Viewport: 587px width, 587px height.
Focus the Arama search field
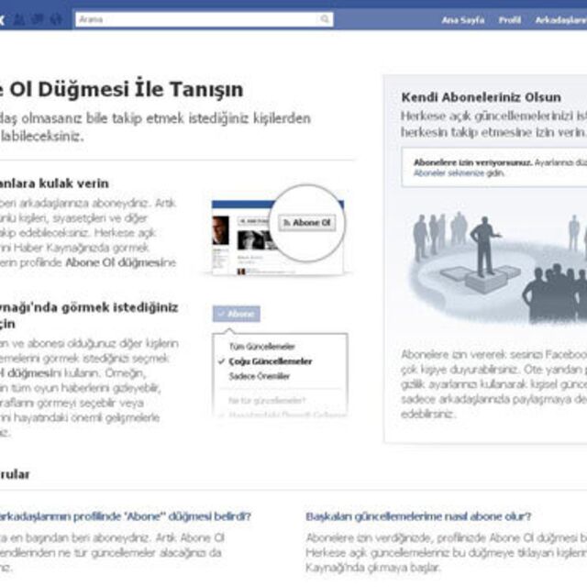click(x=204, y=19)
